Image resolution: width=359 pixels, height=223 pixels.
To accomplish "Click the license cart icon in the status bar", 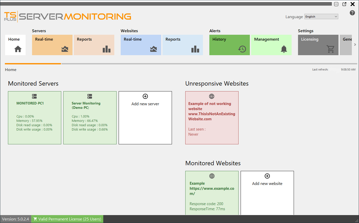I will click(35, 219).
